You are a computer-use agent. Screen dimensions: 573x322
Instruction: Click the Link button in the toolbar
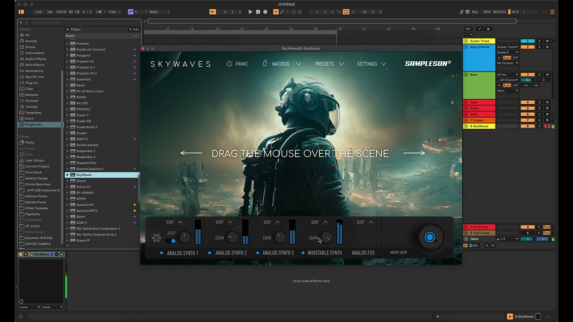click(38, 12)
